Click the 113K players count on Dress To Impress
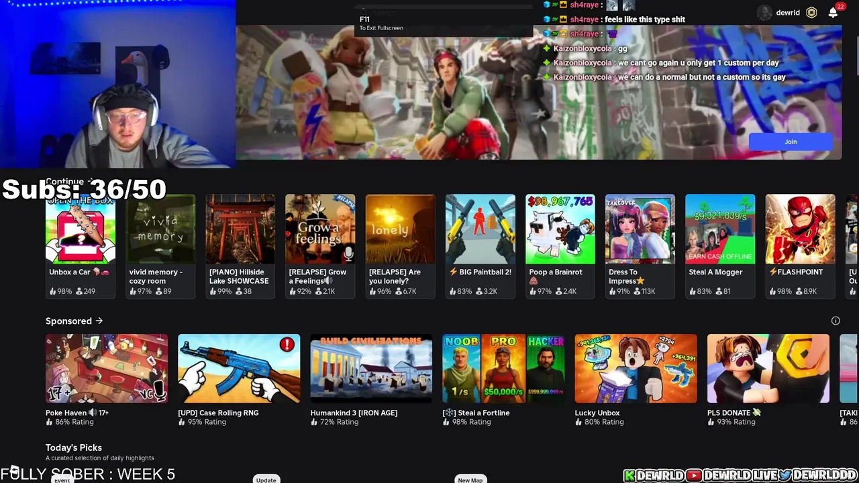Viewport: 859px width, 483px height. point(644,291)
